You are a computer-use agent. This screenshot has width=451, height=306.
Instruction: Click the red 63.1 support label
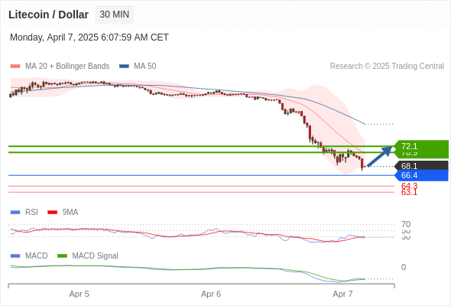coord(409,193)
